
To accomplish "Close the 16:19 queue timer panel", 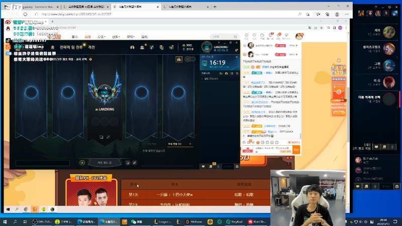I will (237, 57).
